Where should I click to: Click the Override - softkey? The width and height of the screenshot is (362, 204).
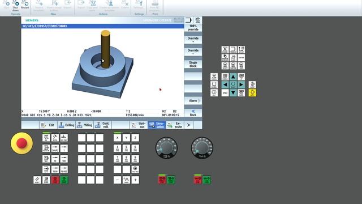click(x=193, y=52)
